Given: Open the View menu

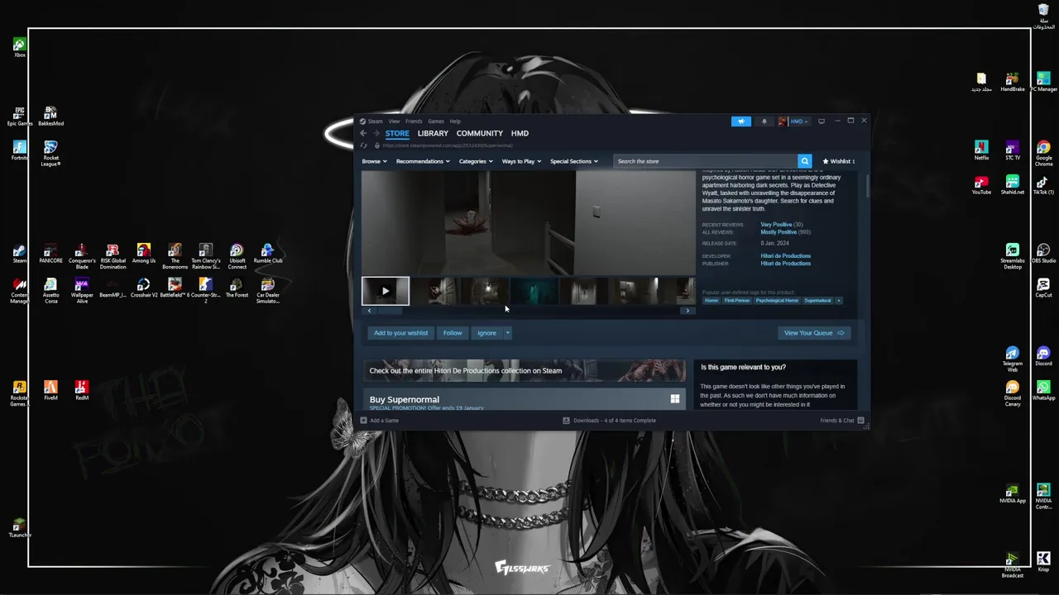Looking at the screenshot, I should pyautogui.click(x=394, y=121).
